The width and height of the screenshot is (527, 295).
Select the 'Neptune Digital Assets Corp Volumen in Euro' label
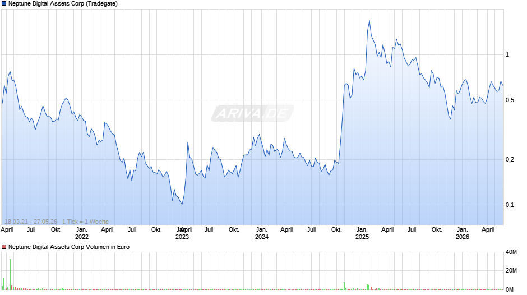click(x=69, y=247)
